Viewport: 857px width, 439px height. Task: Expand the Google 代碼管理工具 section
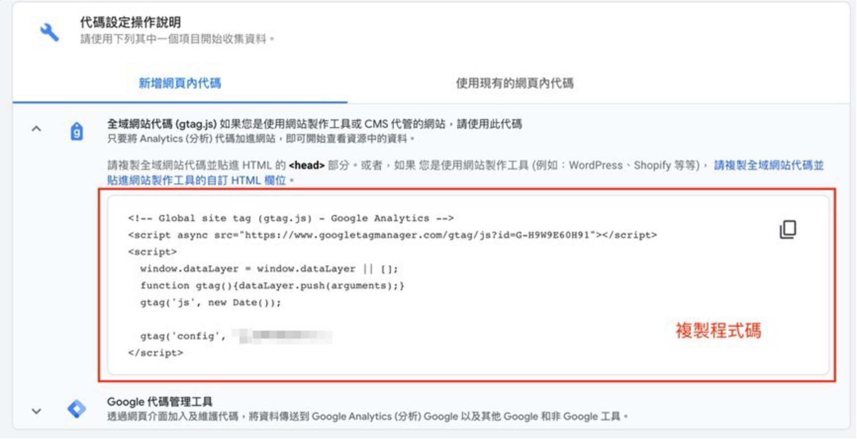click(x=37, y=411)
